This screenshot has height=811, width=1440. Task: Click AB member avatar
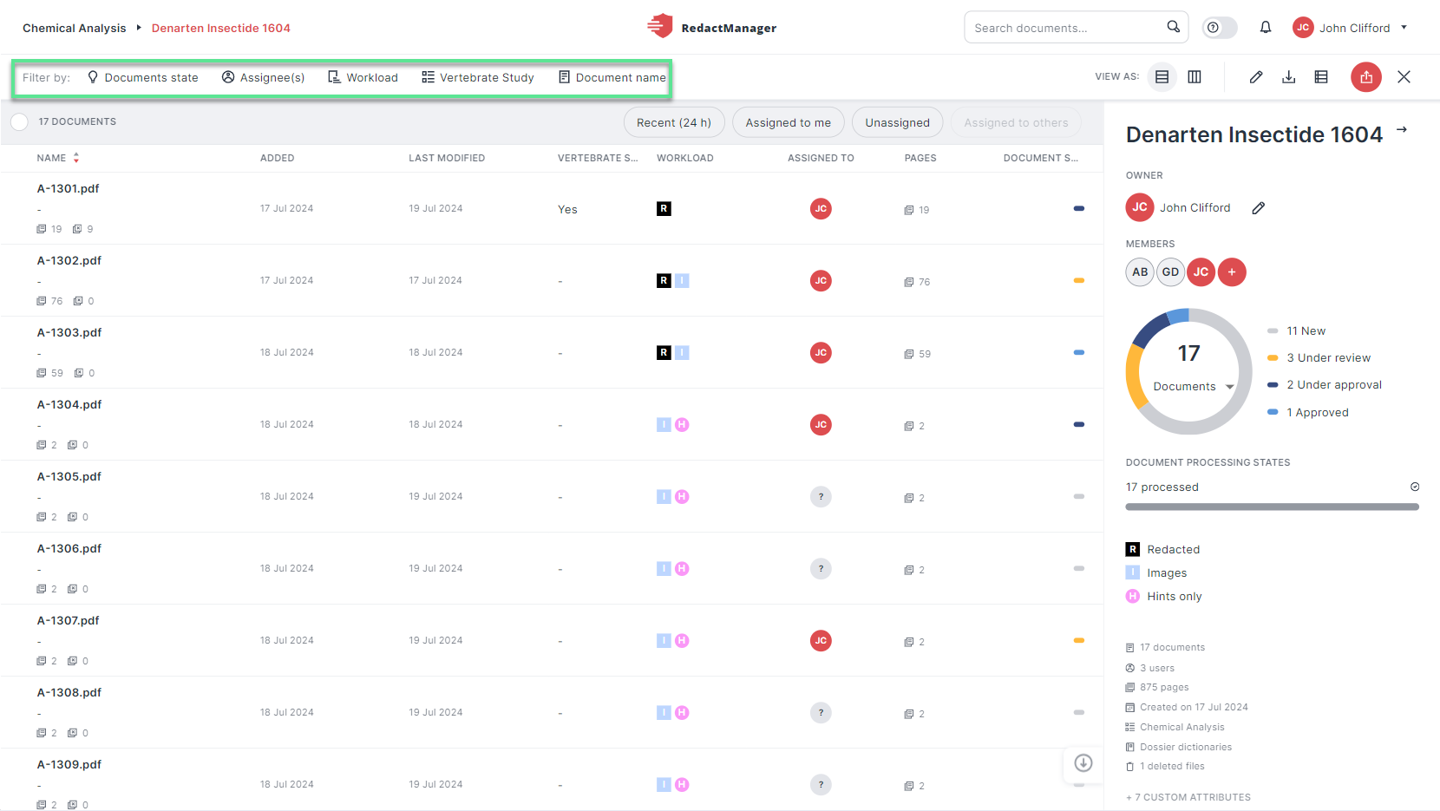(1140, 271)
